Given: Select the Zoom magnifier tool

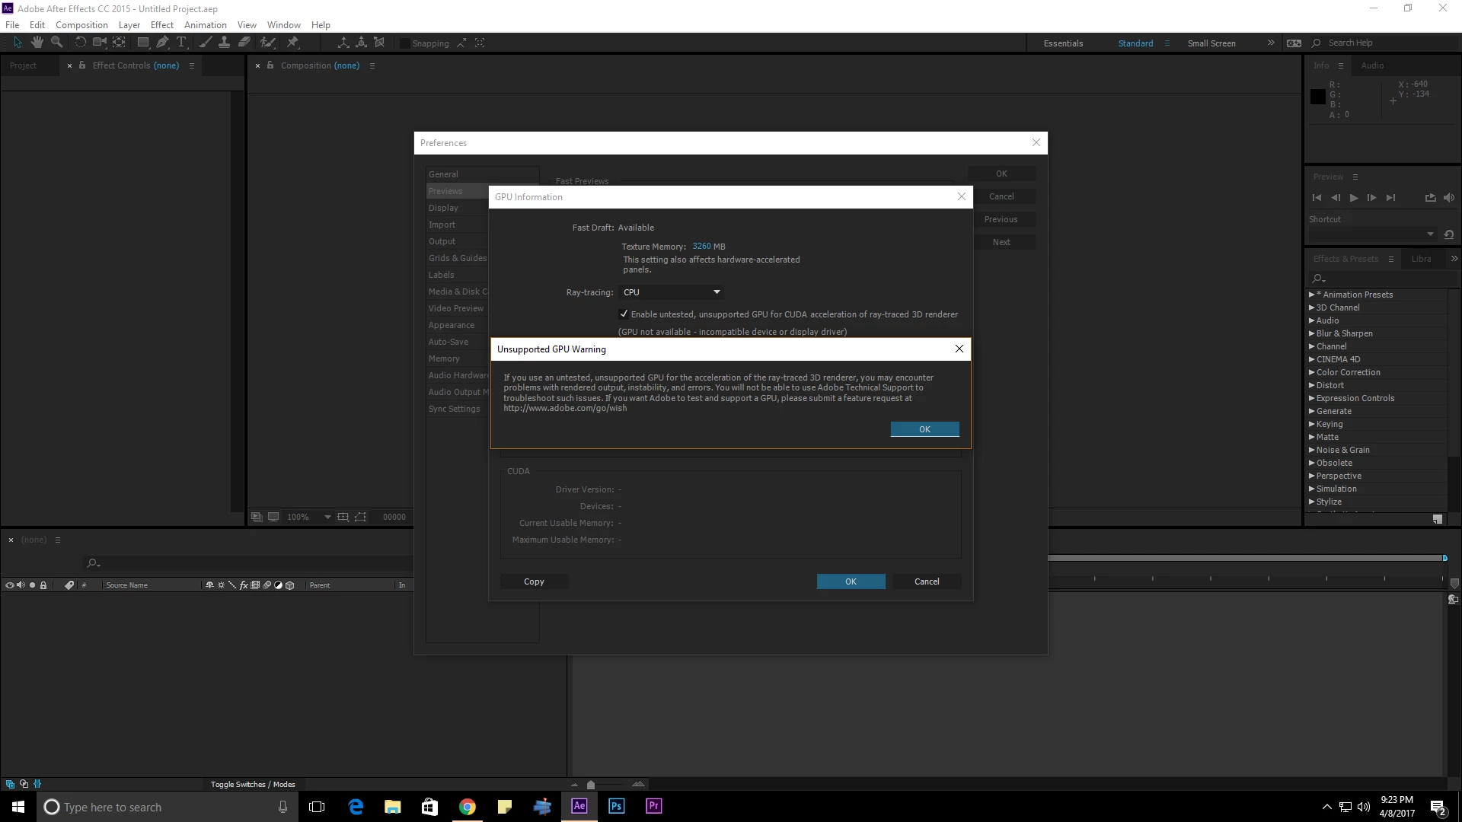Looking at the screenshot, I should click(x=56, y=43).
